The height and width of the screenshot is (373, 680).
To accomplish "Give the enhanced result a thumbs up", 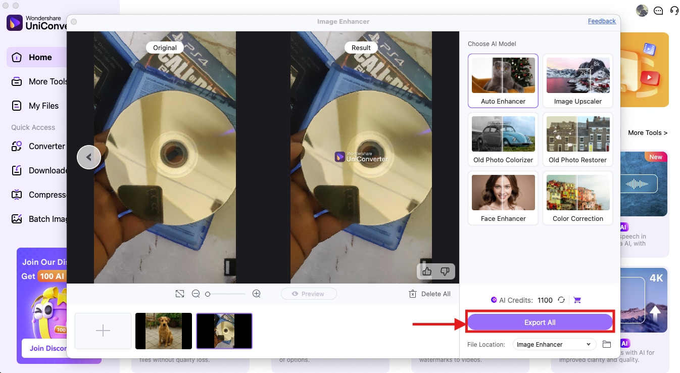I will [427, 271].
